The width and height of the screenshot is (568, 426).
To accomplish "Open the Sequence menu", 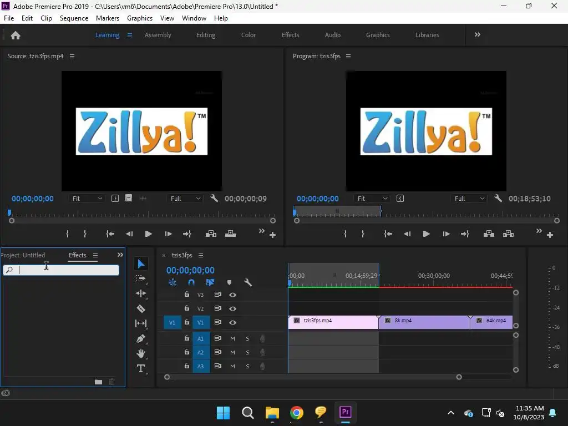I will 74,18.
